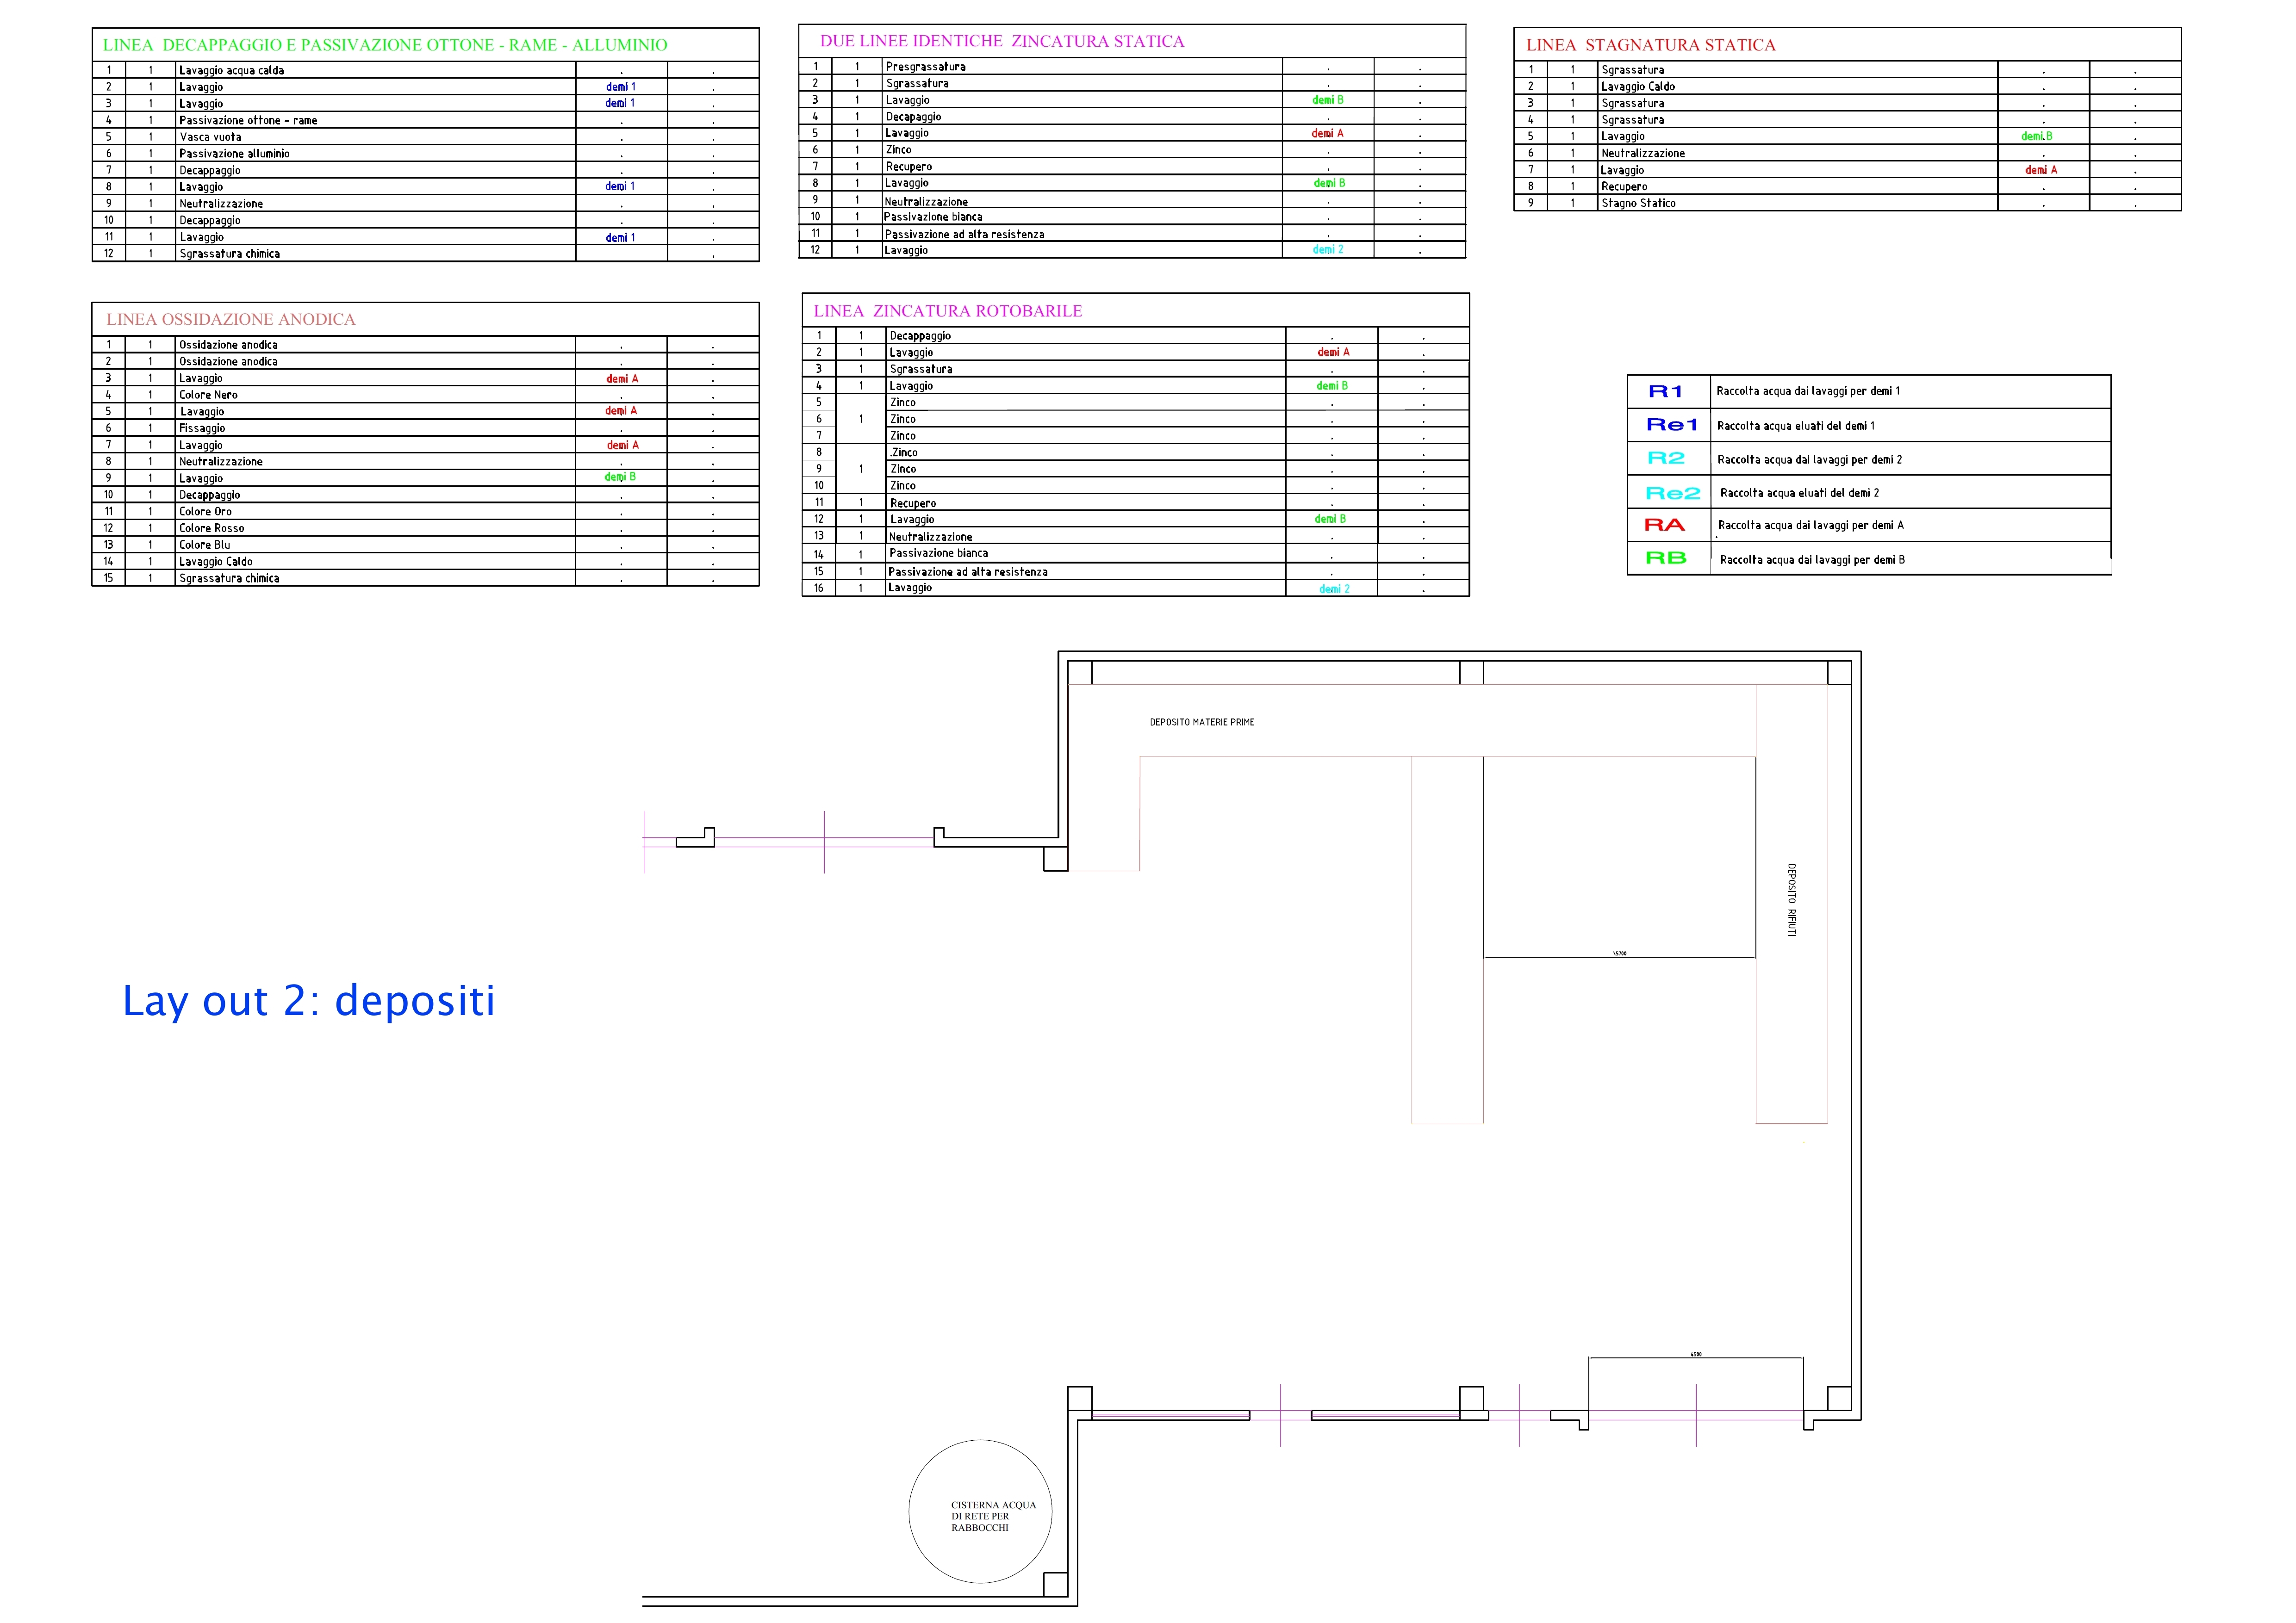
Task: Click the cyan R2 legend symbol
Action: pos(1666,458)
